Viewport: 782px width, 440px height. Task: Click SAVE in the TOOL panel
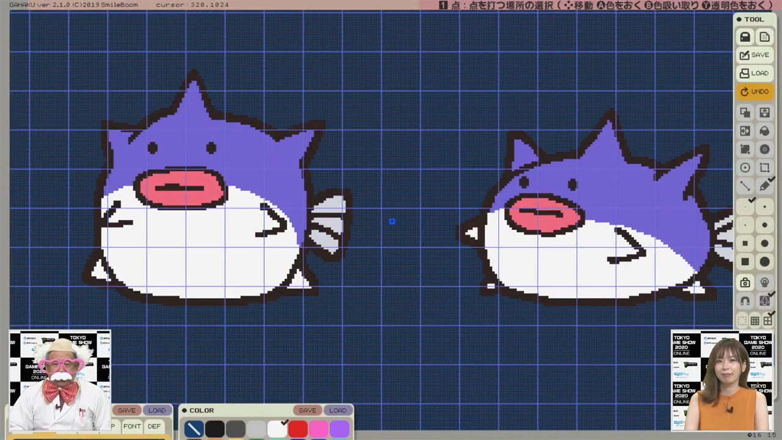[755, 55]
